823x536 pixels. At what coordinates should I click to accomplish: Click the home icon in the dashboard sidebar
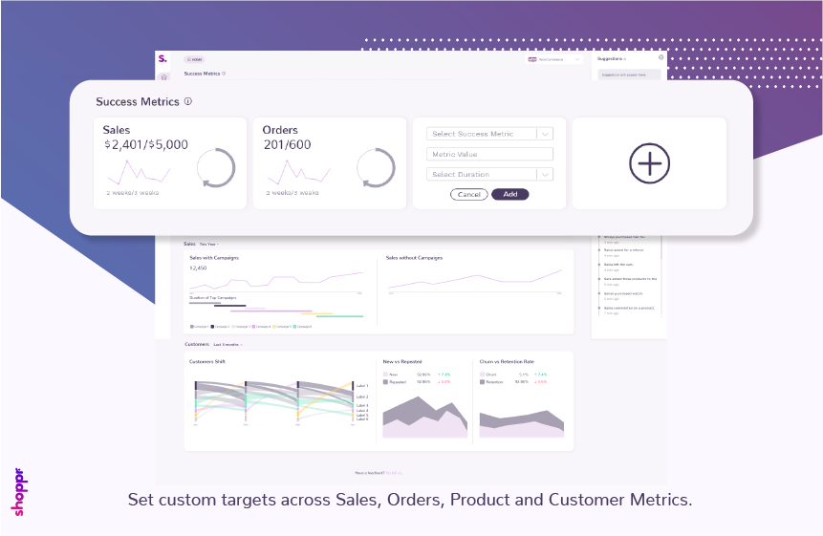tap(163, 77)
